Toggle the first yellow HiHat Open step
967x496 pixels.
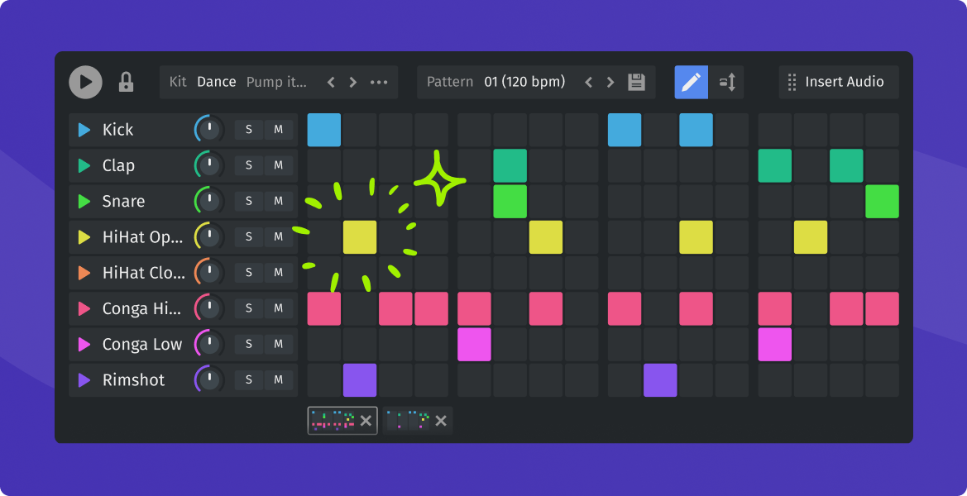pos(360,237)
